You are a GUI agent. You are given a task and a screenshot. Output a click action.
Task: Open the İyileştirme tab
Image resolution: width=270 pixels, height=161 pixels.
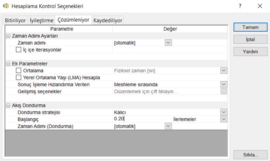[x=41, y=21]
